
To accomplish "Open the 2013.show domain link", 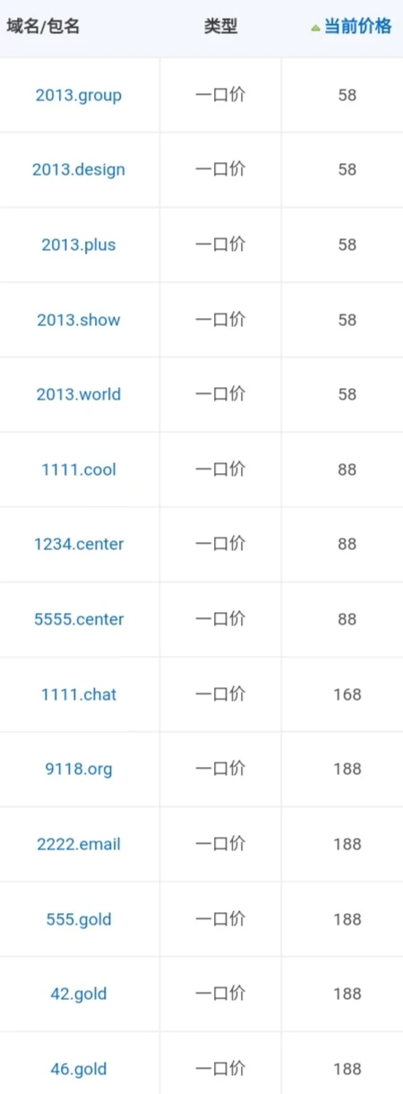I will (x=79, y=320).
